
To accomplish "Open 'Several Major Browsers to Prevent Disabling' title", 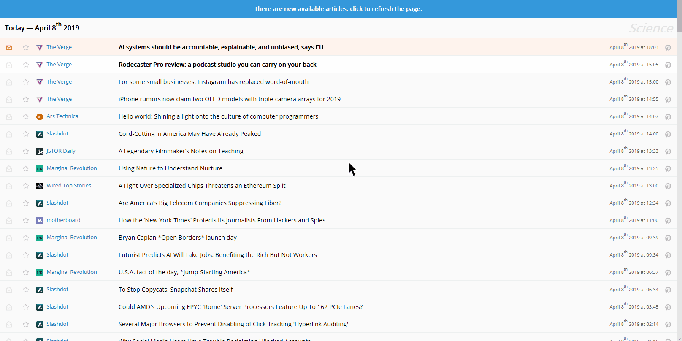I will (x=233, y=324).
